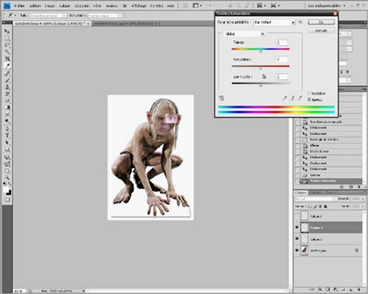The height and width of the screenshot is (294, 368).
Task: Set history brush source at Effacer state
Action: click(x=297, y=146)
